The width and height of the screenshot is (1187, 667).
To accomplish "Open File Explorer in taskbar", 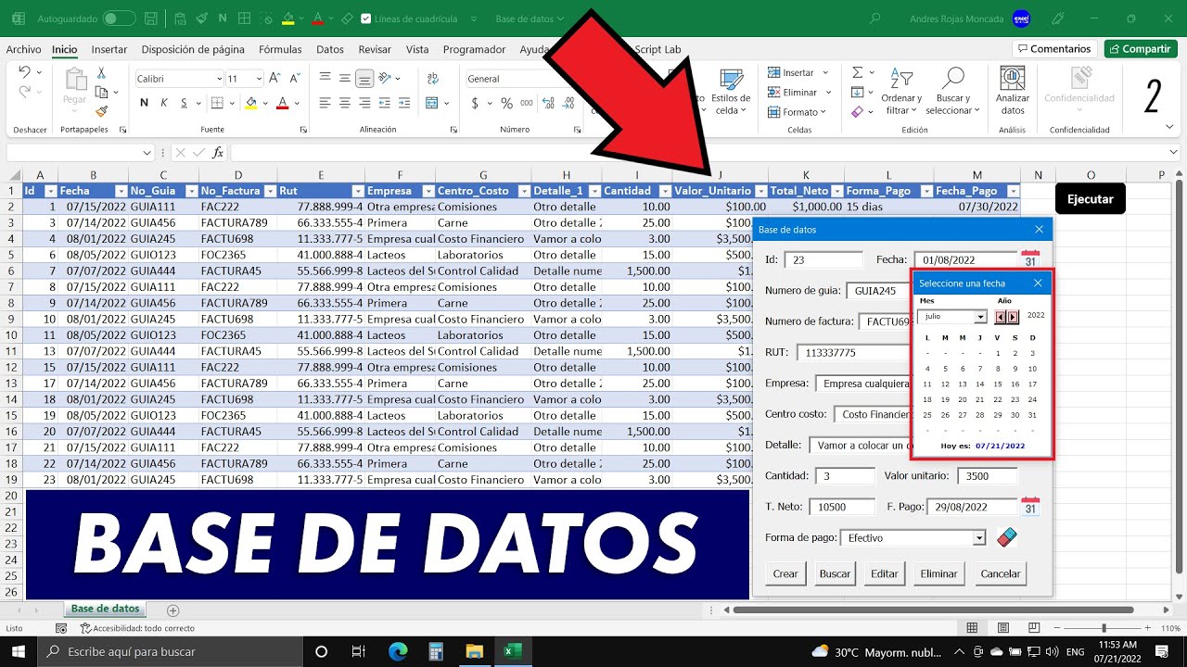I will coord(474,651).
